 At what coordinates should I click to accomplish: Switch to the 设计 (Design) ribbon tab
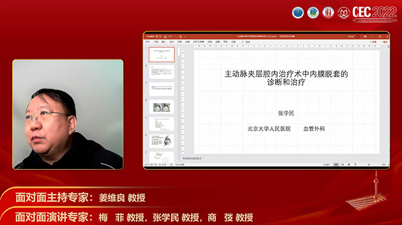(172, 41)
